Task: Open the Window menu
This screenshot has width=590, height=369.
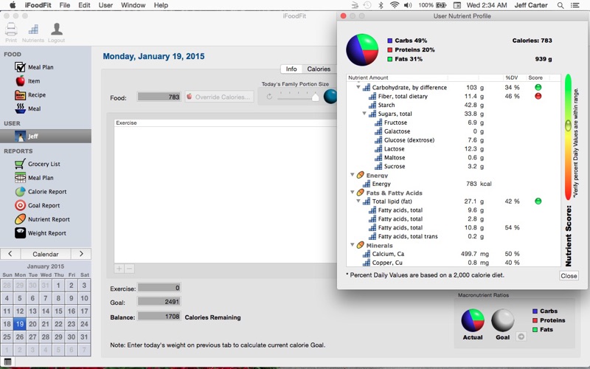Action: (x=133, y=5)
